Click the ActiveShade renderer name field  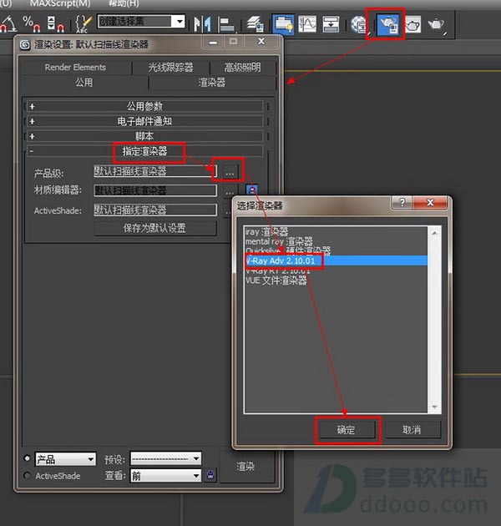(155, 210)
